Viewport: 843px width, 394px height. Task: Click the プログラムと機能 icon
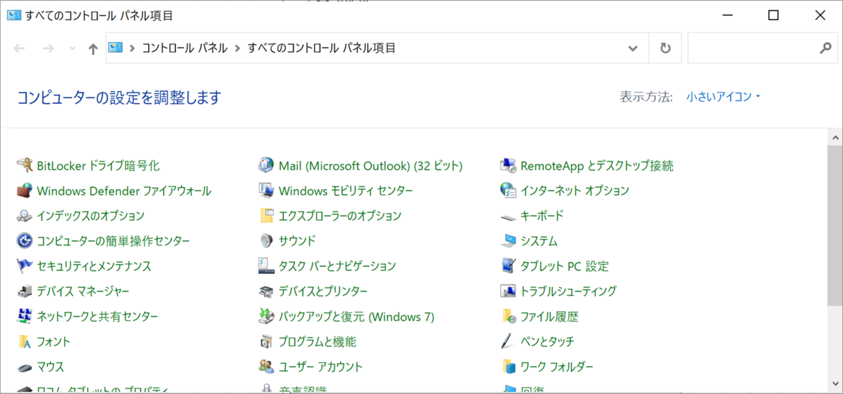click(266, 341)
